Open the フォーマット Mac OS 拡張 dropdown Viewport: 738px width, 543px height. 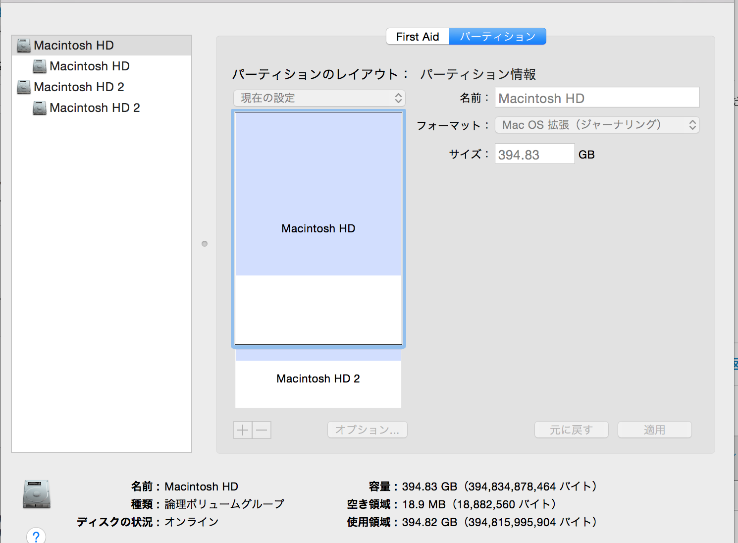pos(597,125)
